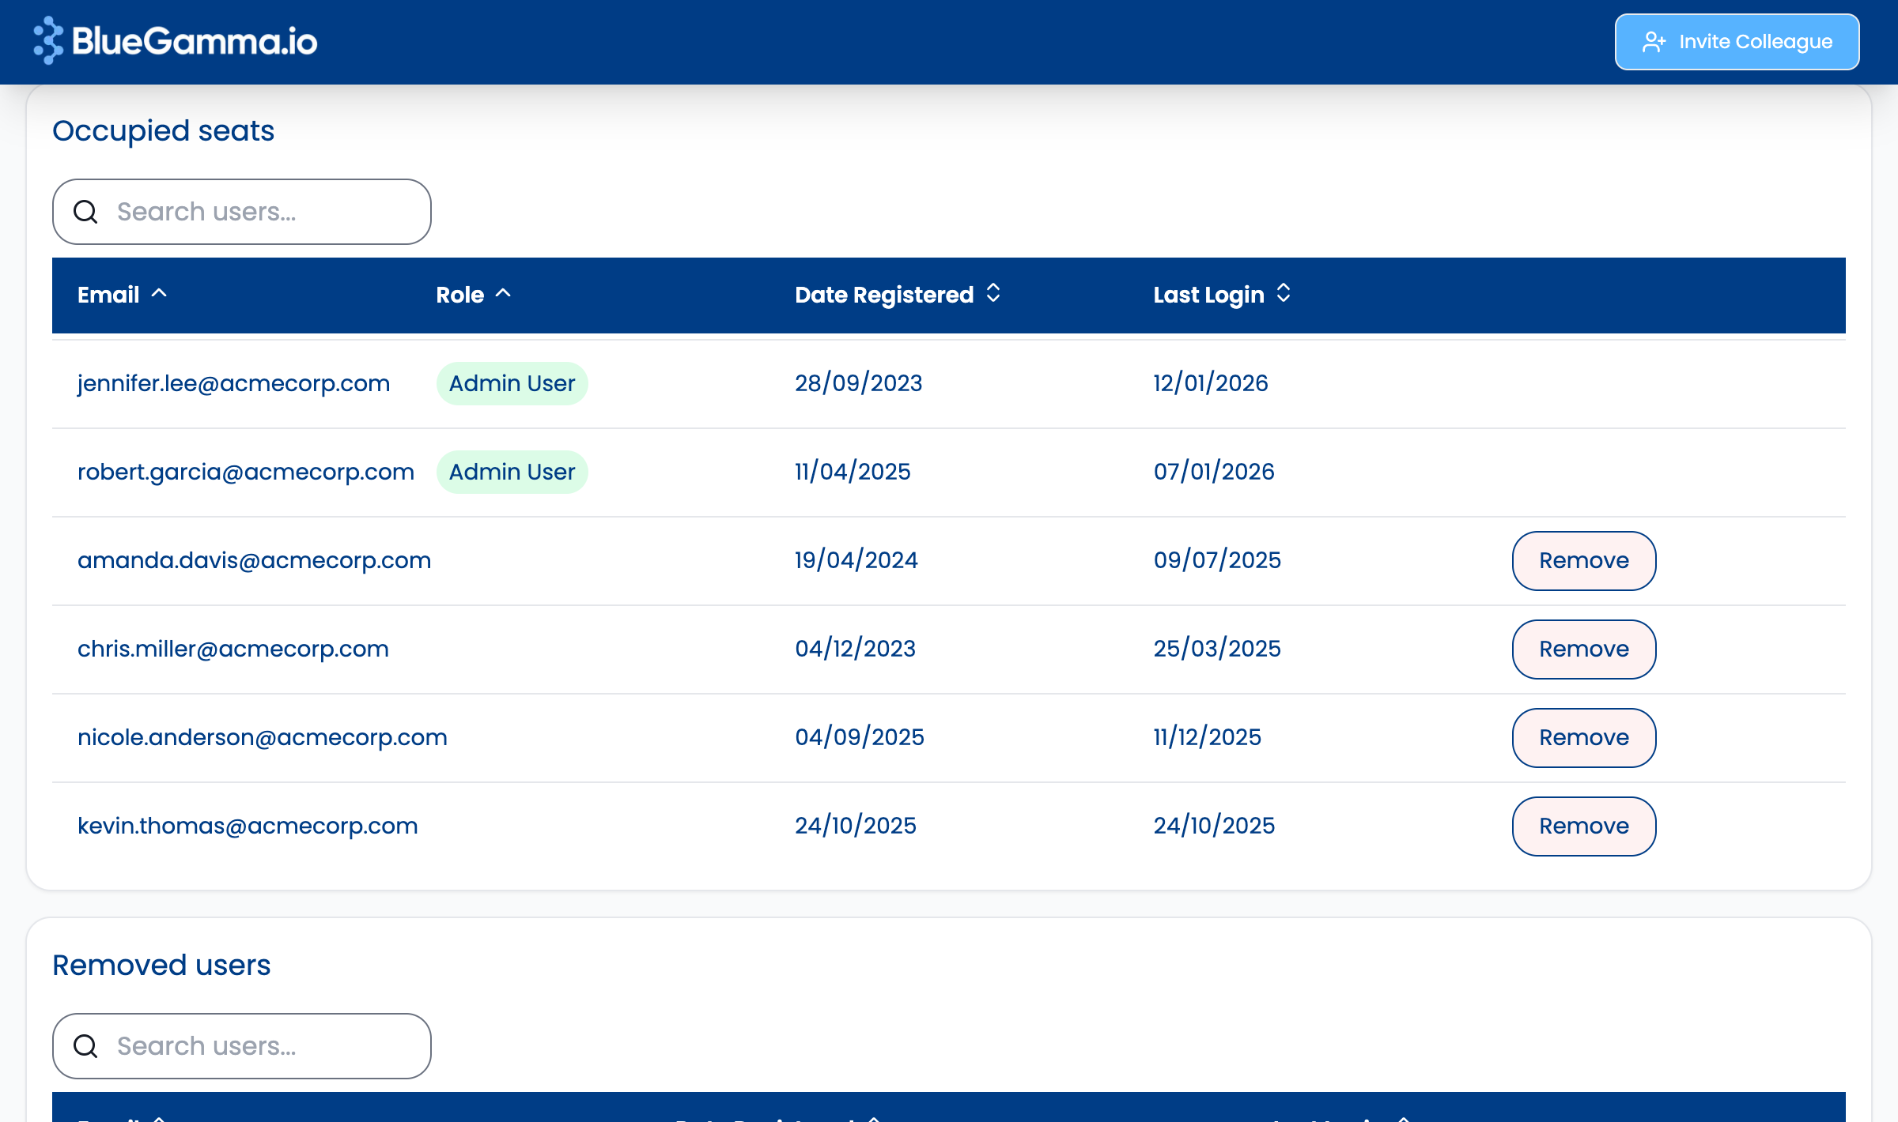Remove amanda.davis@acmecorp.com

coord(1584,560)
